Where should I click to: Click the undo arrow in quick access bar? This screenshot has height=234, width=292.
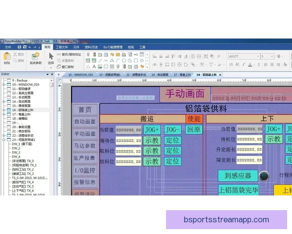30,47
